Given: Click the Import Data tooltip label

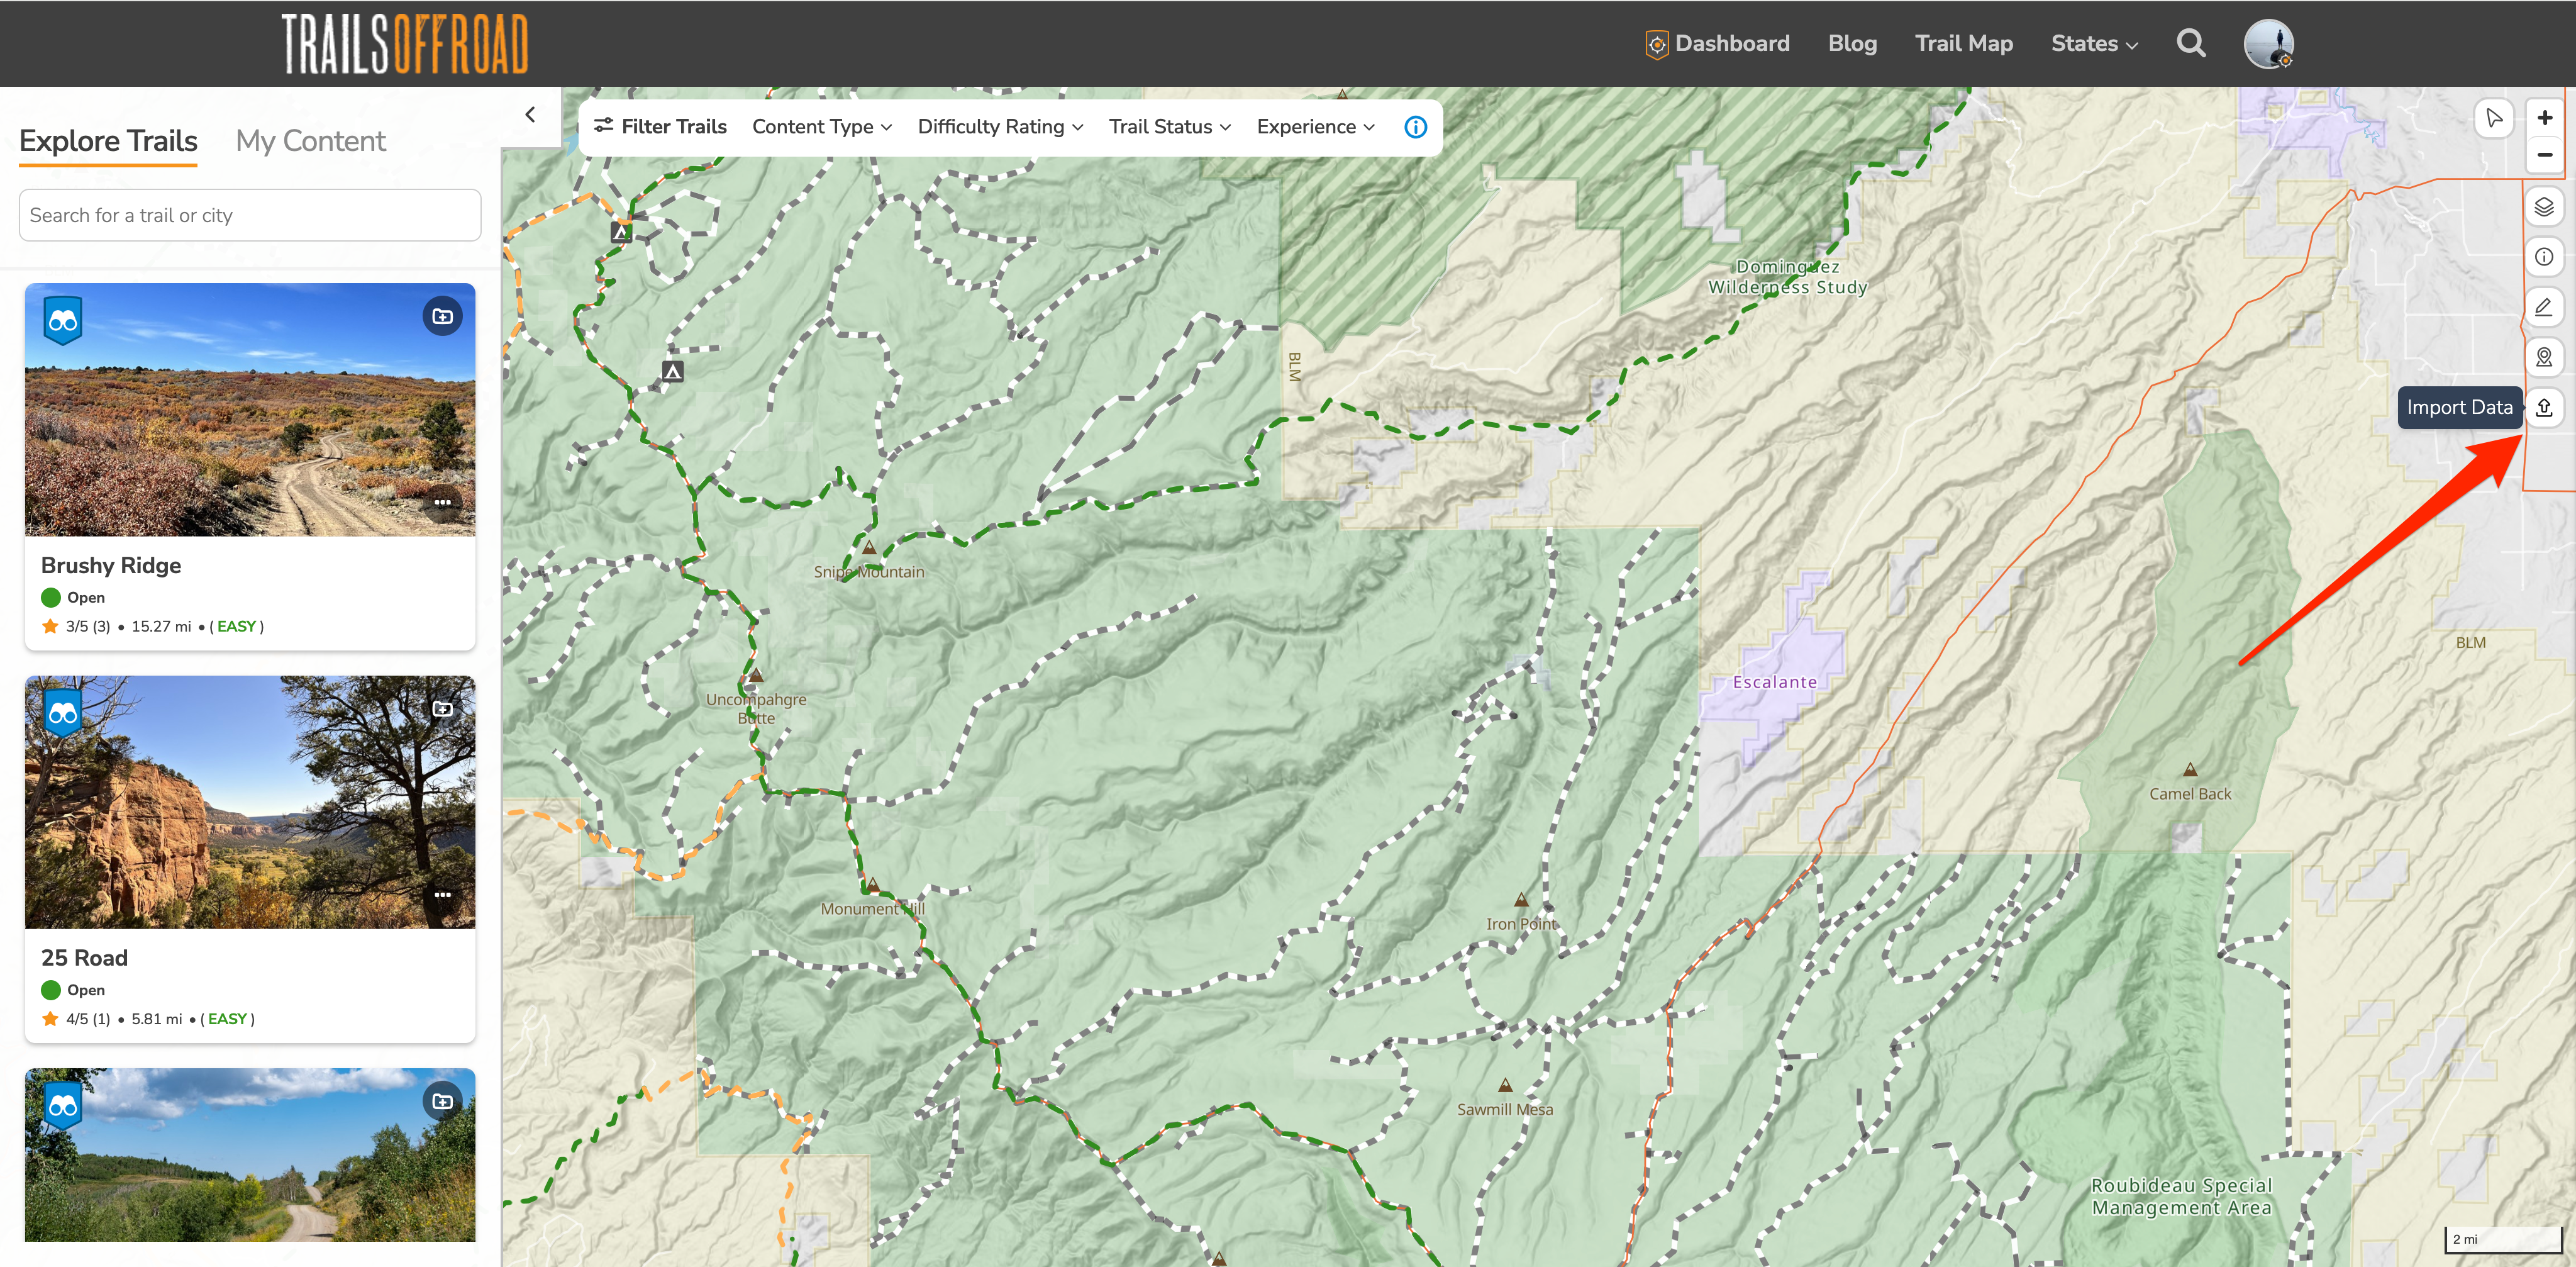Looking at the screenshot, I should pos(2459,408).
